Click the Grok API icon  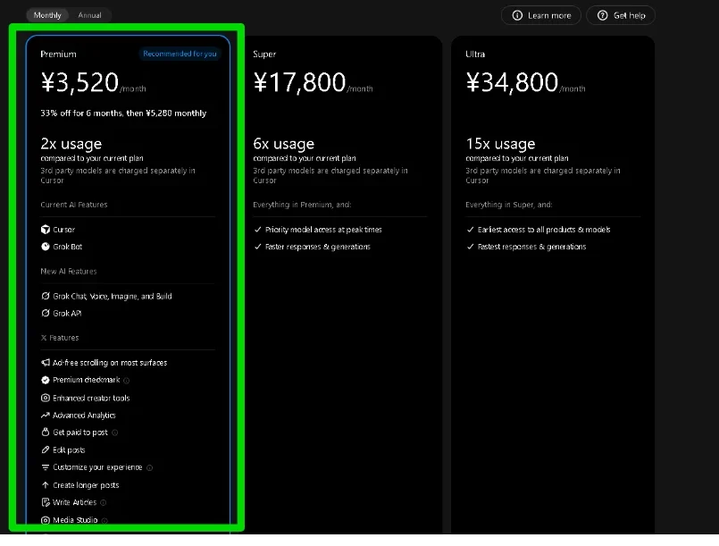click(x=46, y=313)
